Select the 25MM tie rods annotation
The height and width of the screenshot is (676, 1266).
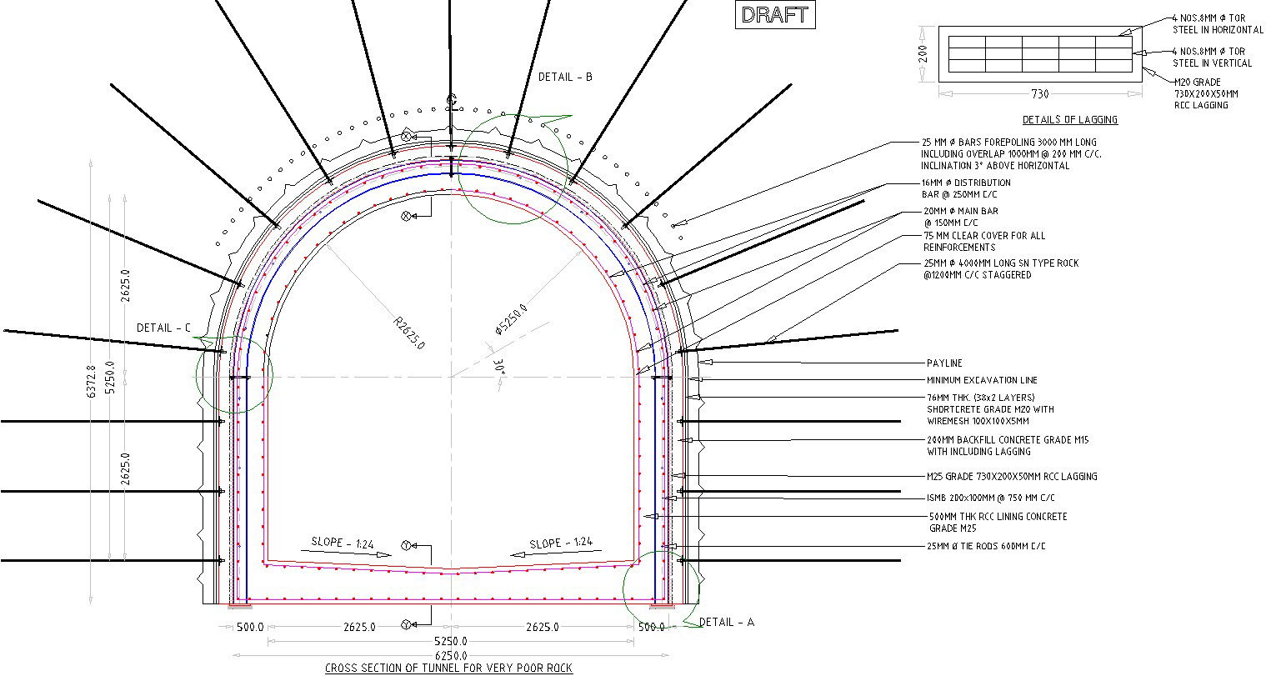point(986,547)
